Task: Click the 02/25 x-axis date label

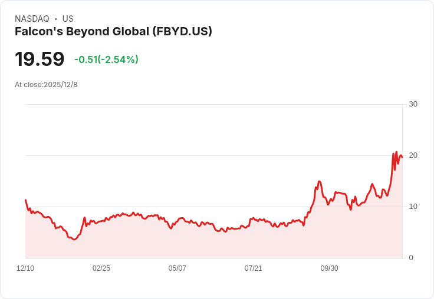Action: click(x=101, y=268)
